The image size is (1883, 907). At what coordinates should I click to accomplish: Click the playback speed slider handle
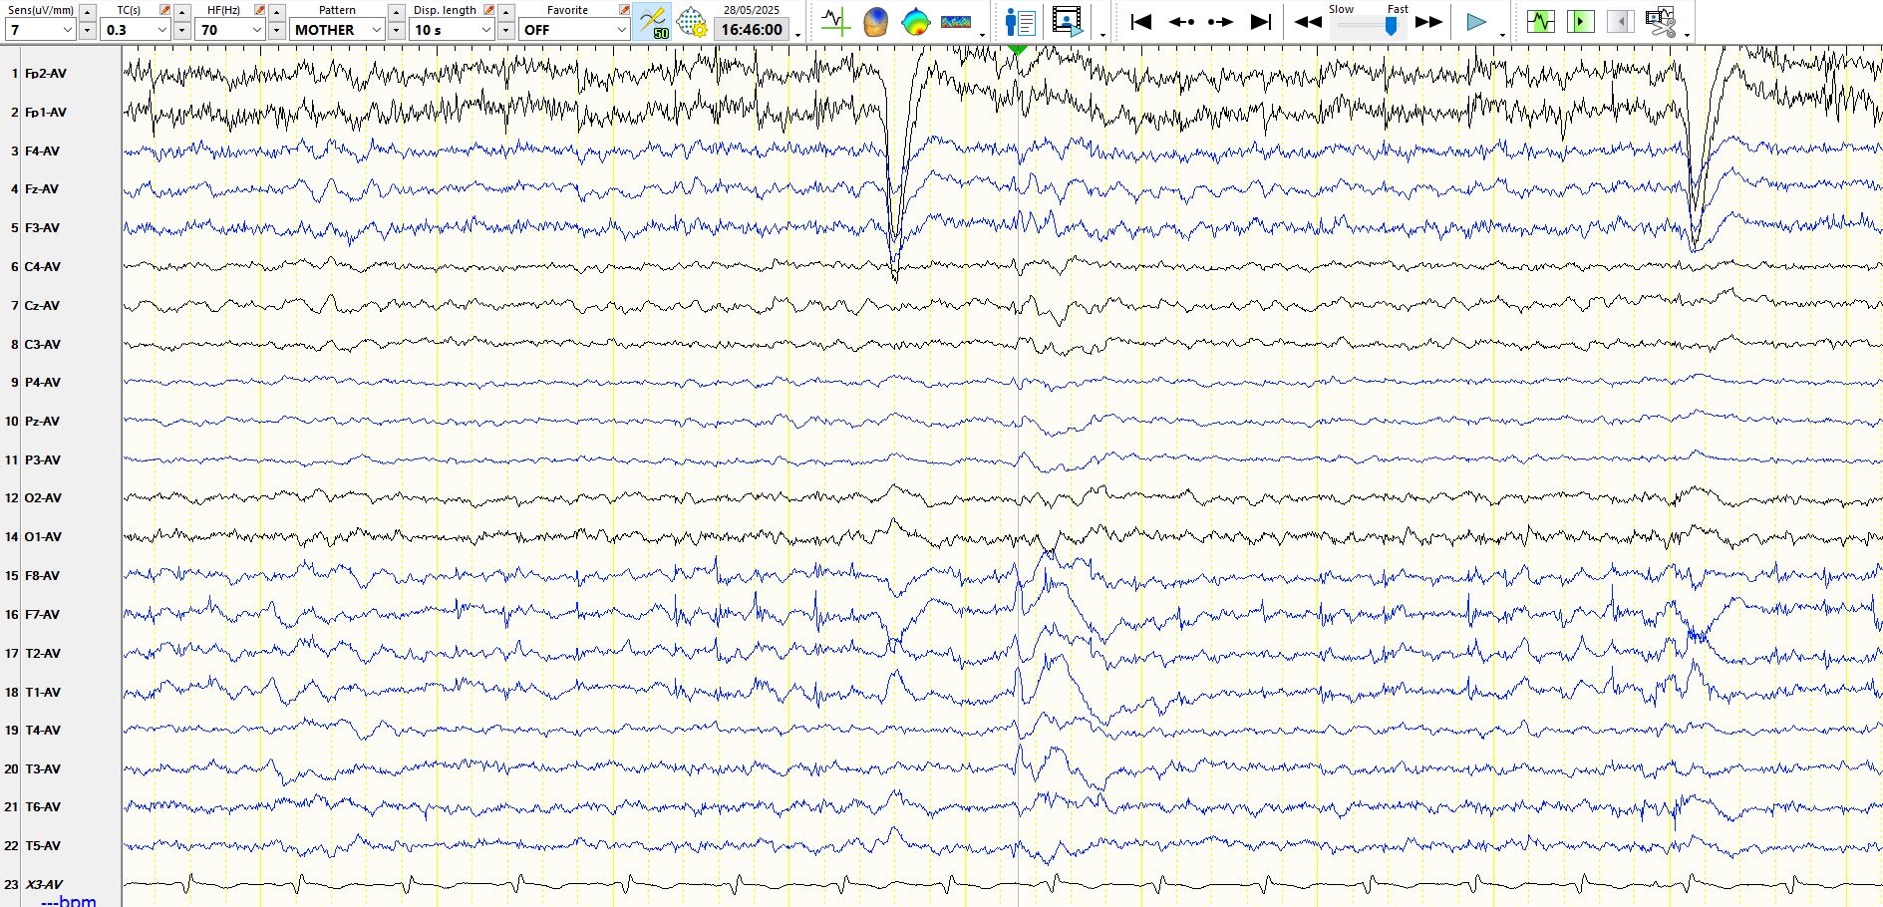click(1391, 25)
